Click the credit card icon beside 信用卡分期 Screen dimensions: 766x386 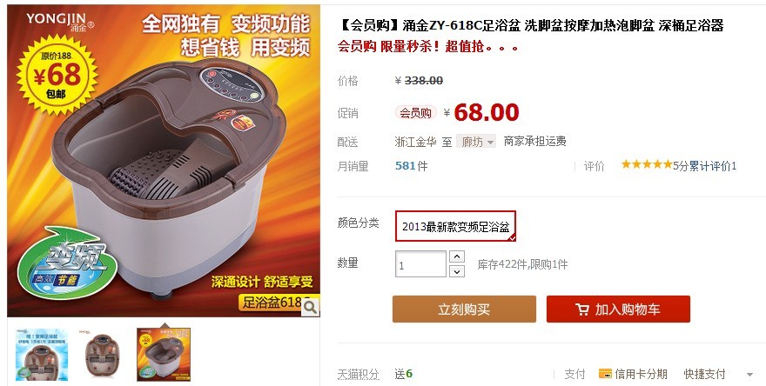[605, 374]
